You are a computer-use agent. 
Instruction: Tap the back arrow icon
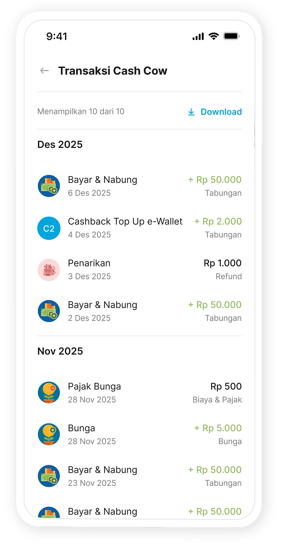[45, 71]
